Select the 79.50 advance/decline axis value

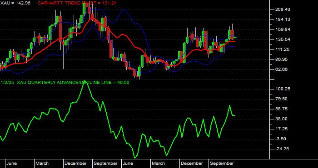282,99
